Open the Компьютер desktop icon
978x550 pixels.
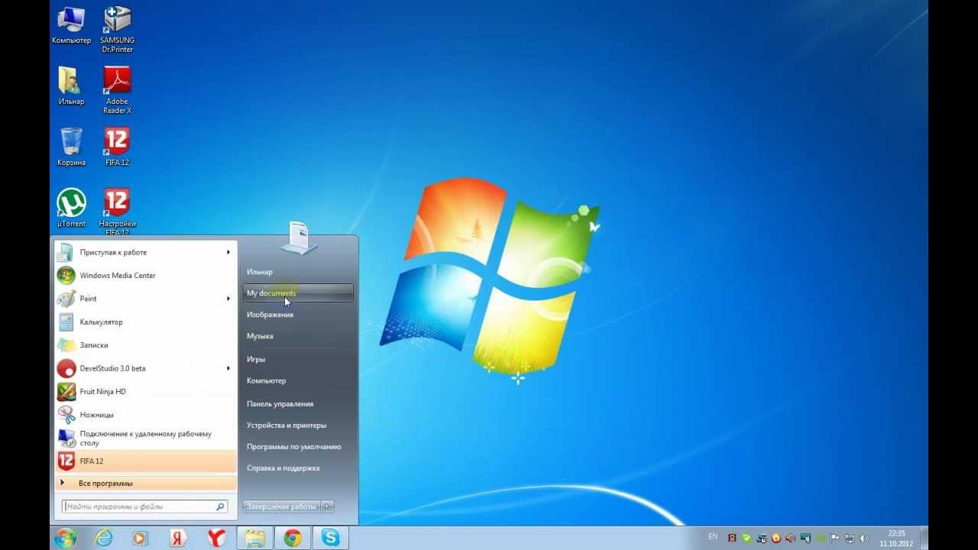pyautogui.click(x=71, y=25)
